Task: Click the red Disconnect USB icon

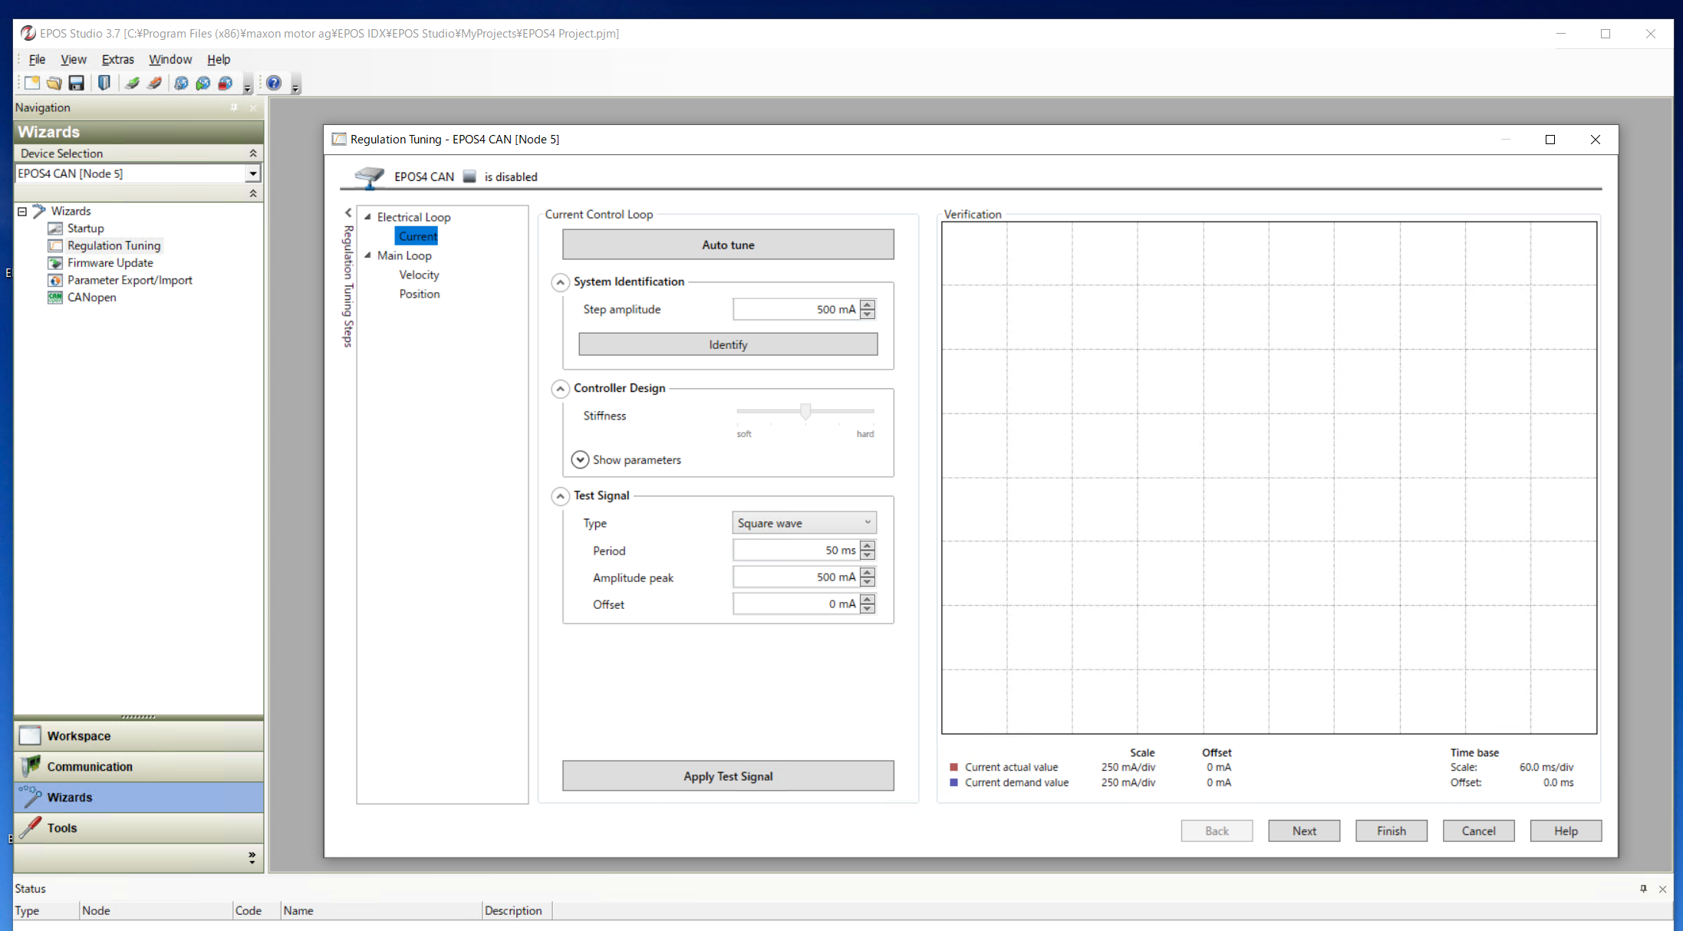Action: (x=154, y=83)
